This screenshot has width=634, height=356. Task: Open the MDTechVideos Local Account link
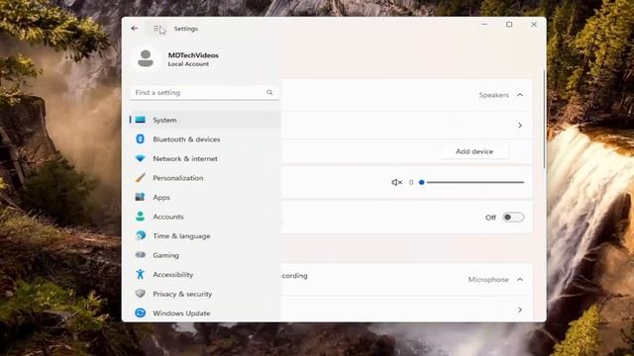(193, 59)
